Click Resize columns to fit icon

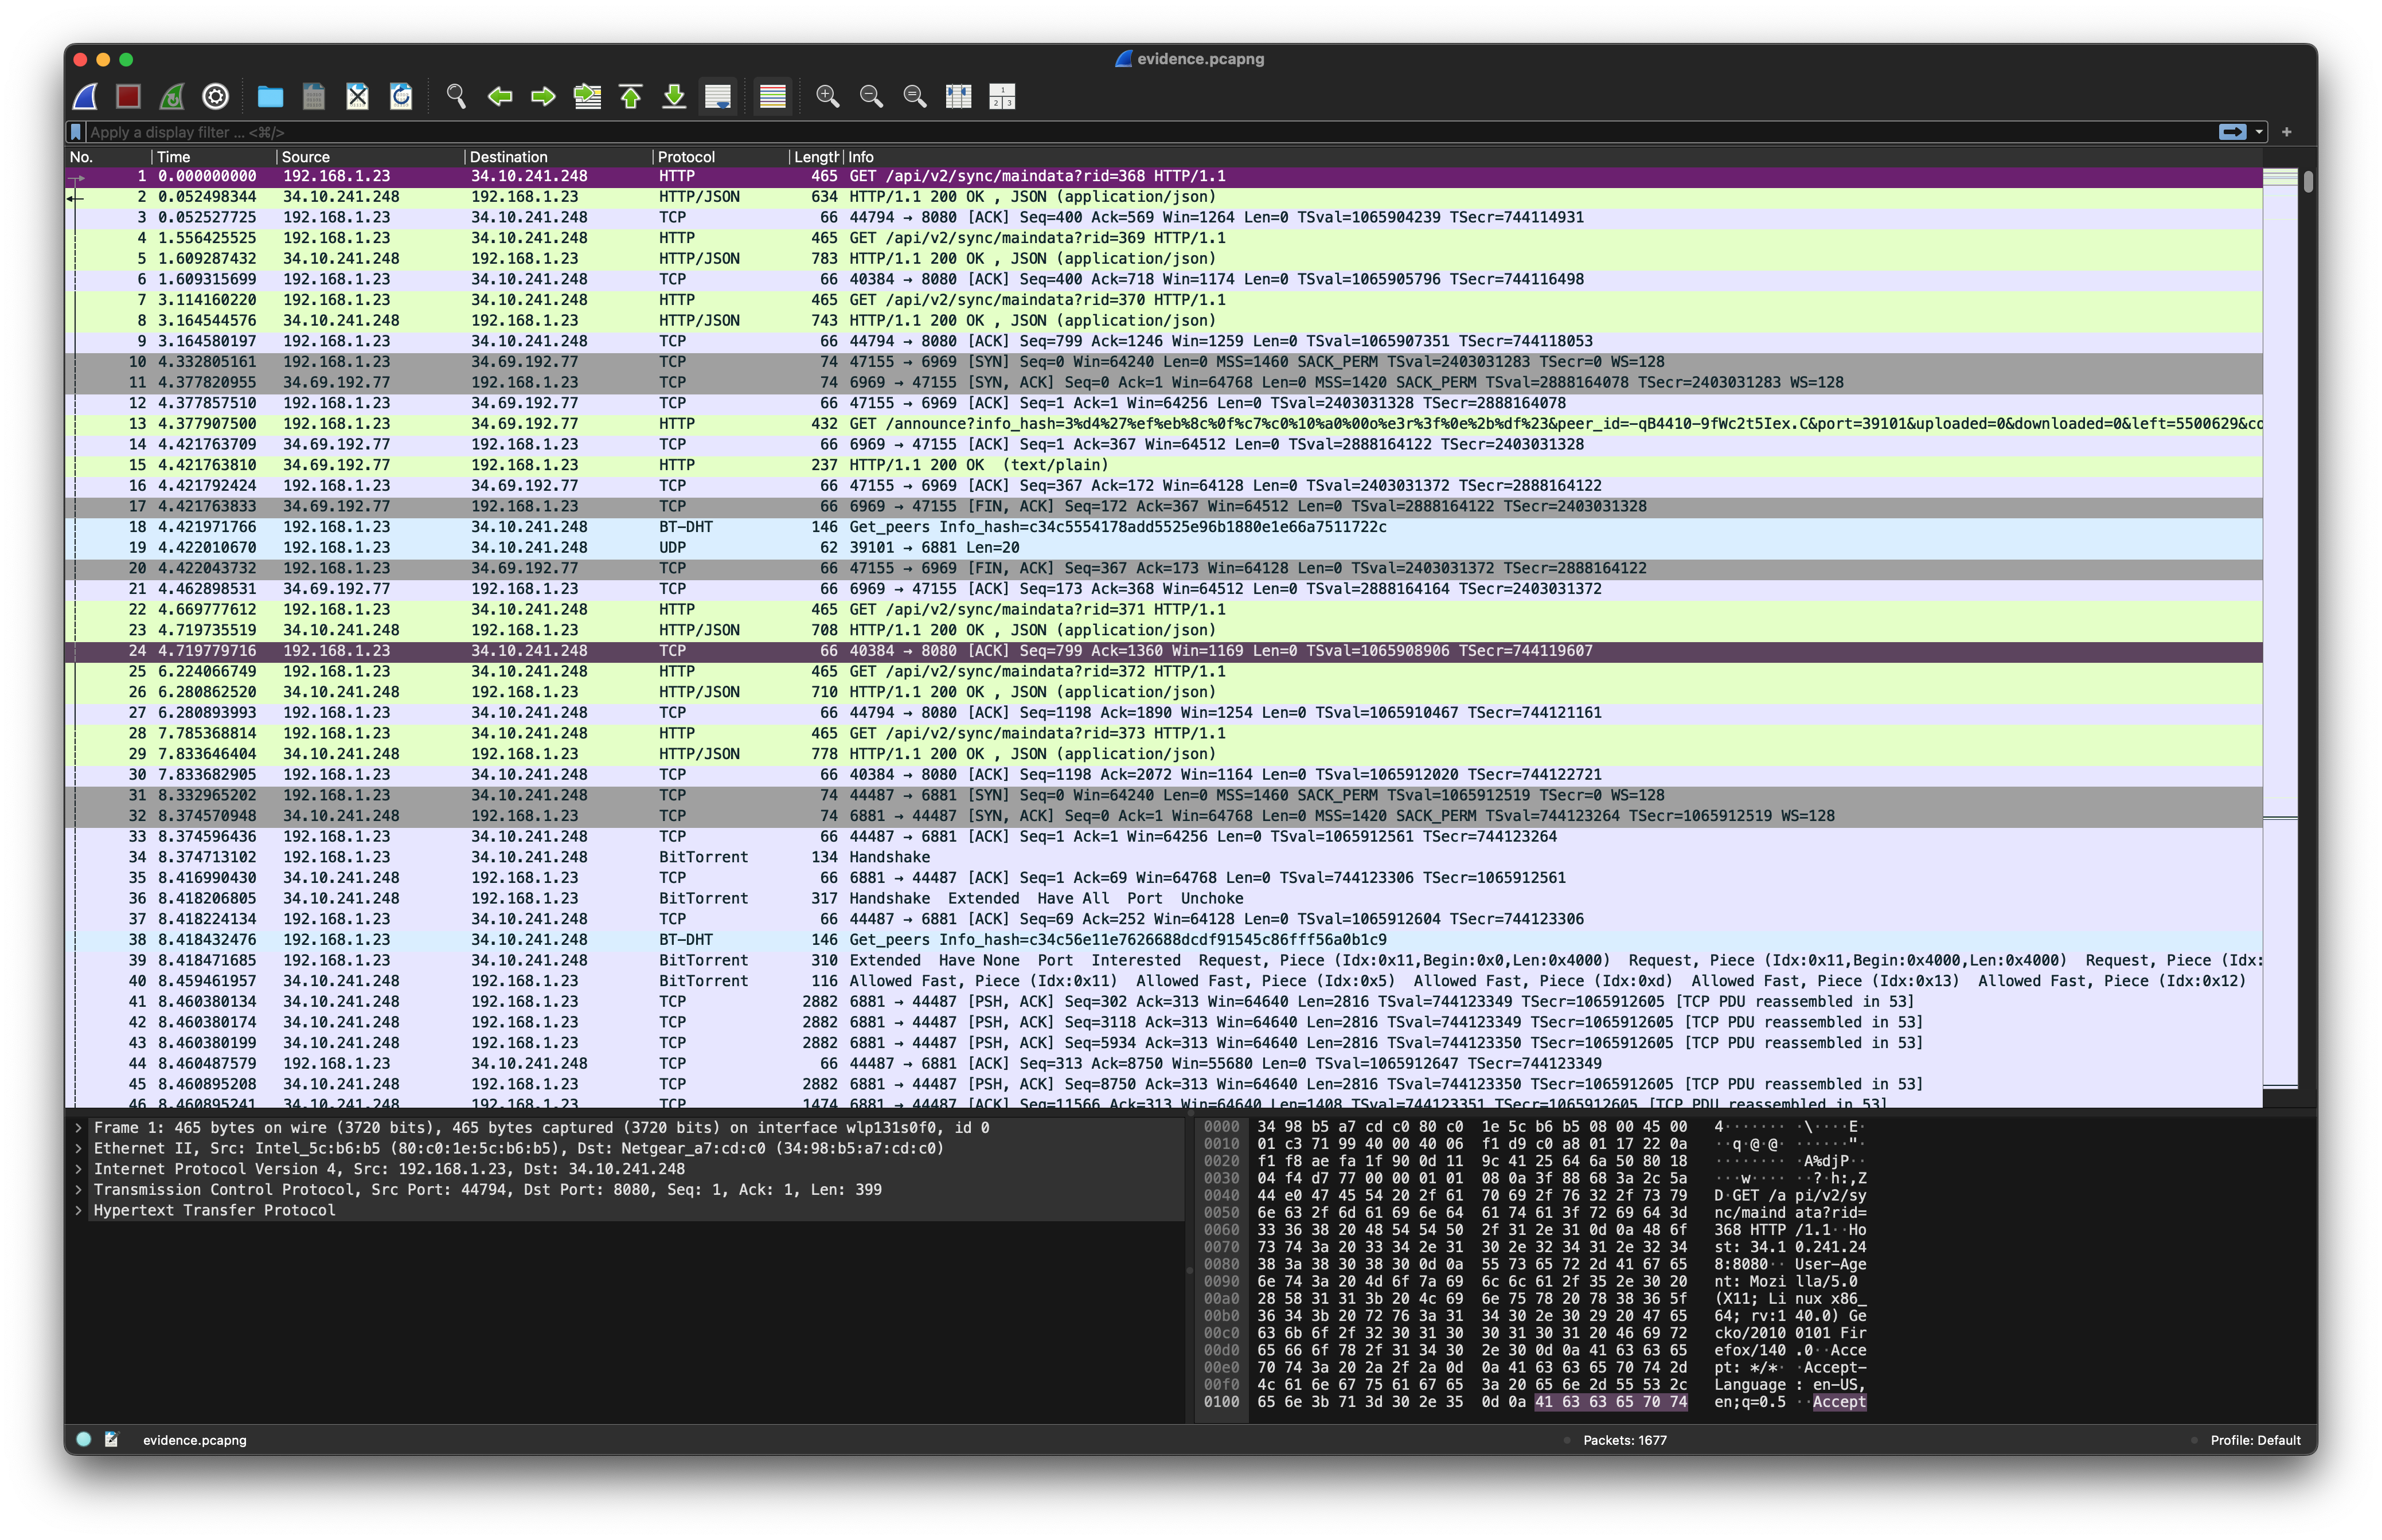[958, 96]
